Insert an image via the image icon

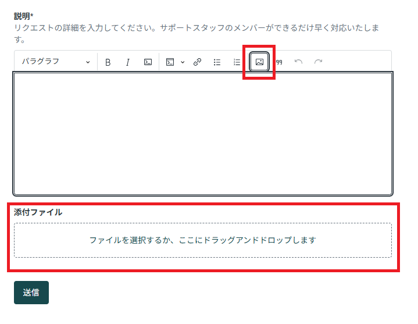[259, 62]
